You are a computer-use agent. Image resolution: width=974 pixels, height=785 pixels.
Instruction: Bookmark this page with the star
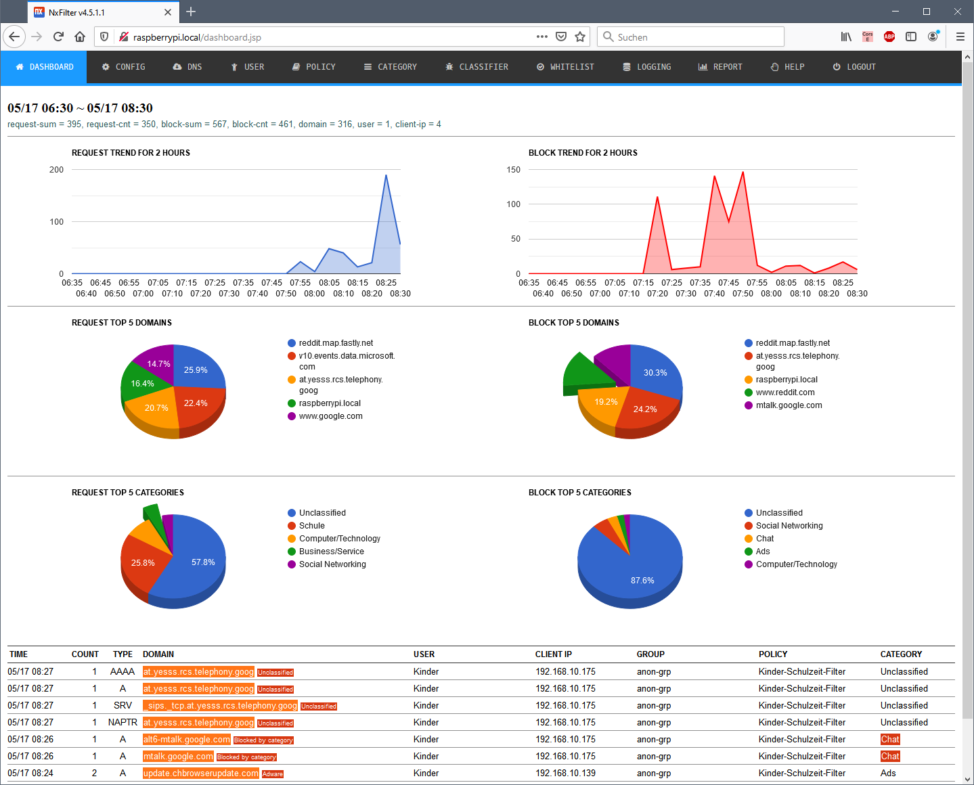[580, 37]
